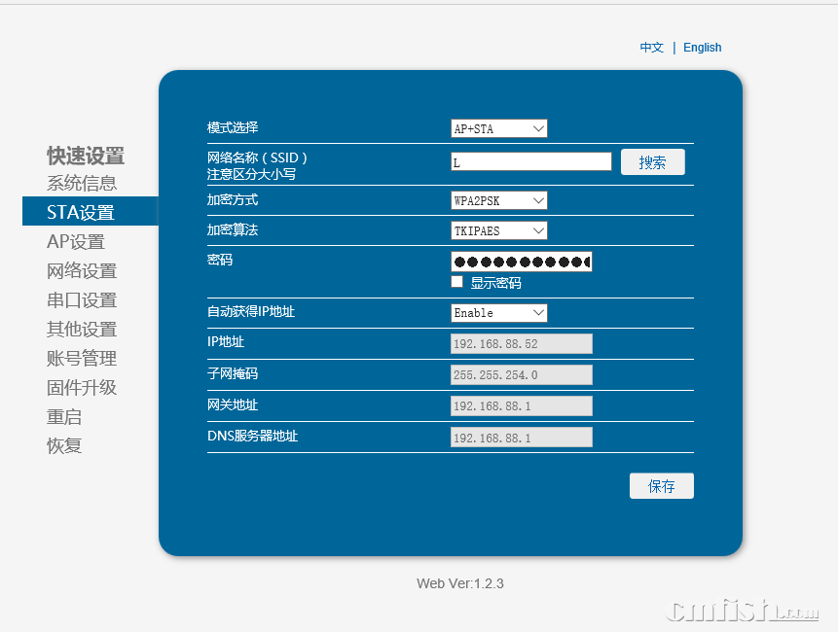Select the STA设置 sidebar item
The height and width of the screenshot is (632, 838).
(81, 212)
